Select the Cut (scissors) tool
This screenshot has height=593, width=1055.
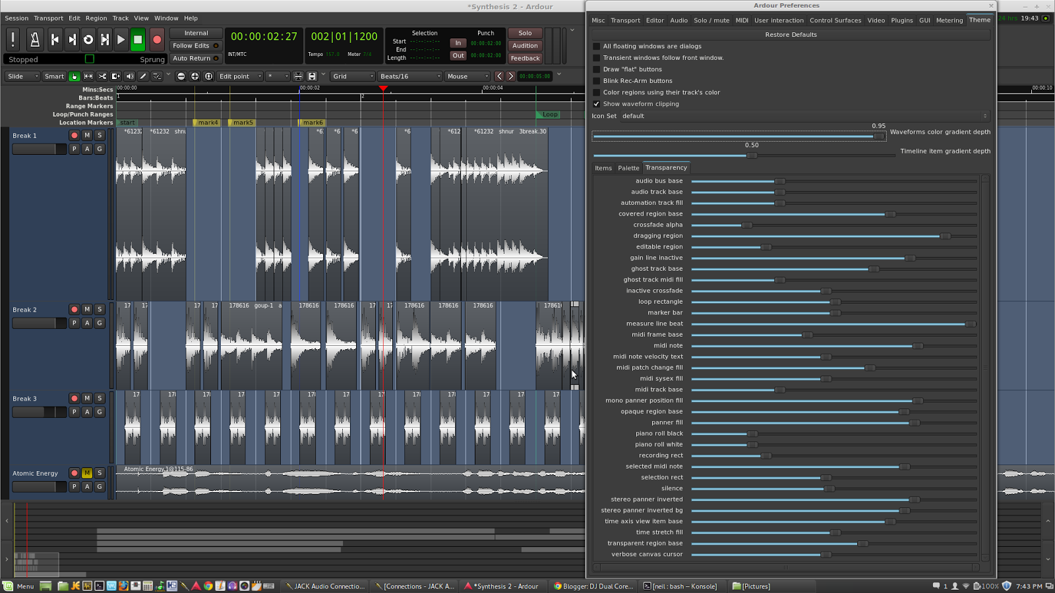click(x=102, y=76)
